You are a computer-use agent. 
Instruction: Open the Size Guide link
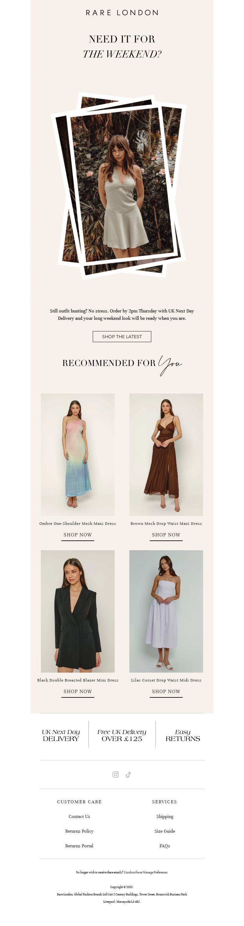(x=165, y=831)
